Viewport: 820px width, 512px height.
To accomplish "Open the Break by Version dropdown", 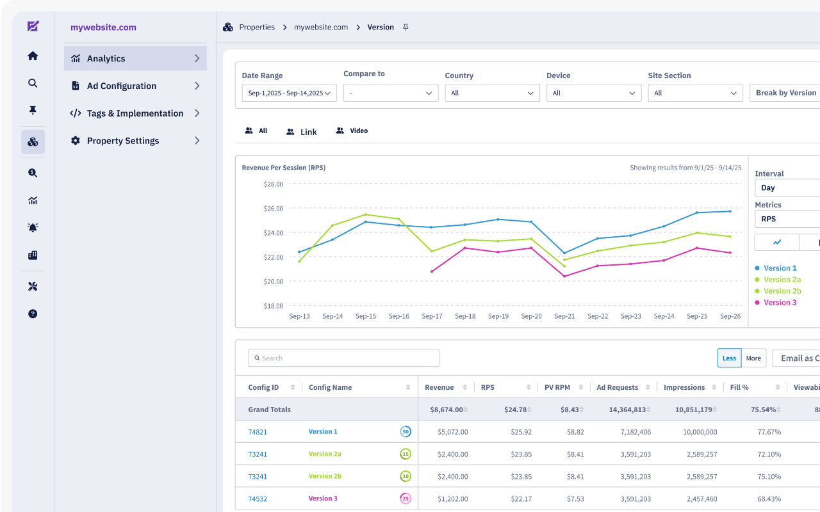I will (x=785, y=93).
